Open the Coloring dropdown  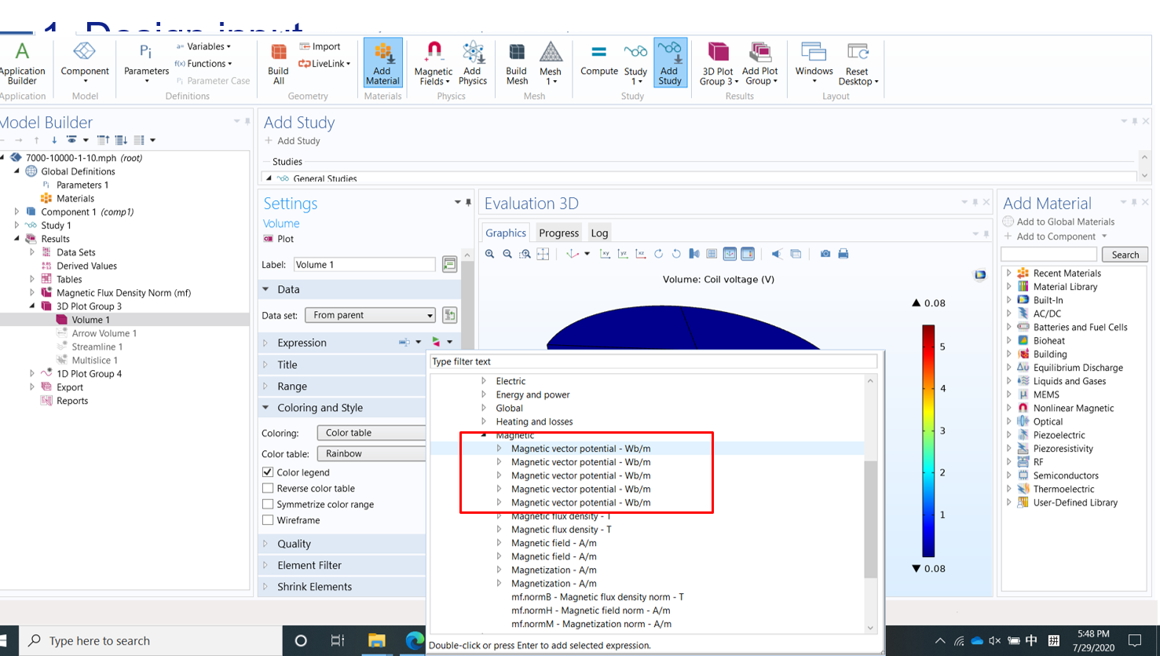371,433
